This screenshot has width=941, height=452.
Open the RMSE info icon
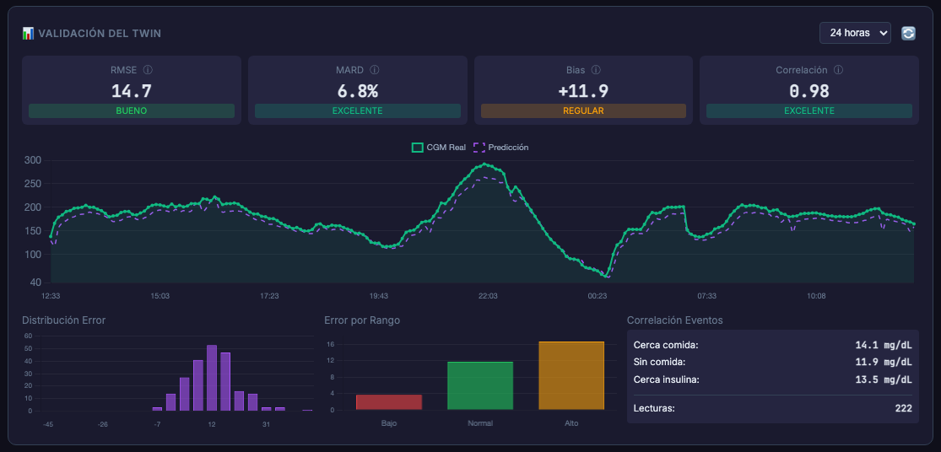point(148,70)
